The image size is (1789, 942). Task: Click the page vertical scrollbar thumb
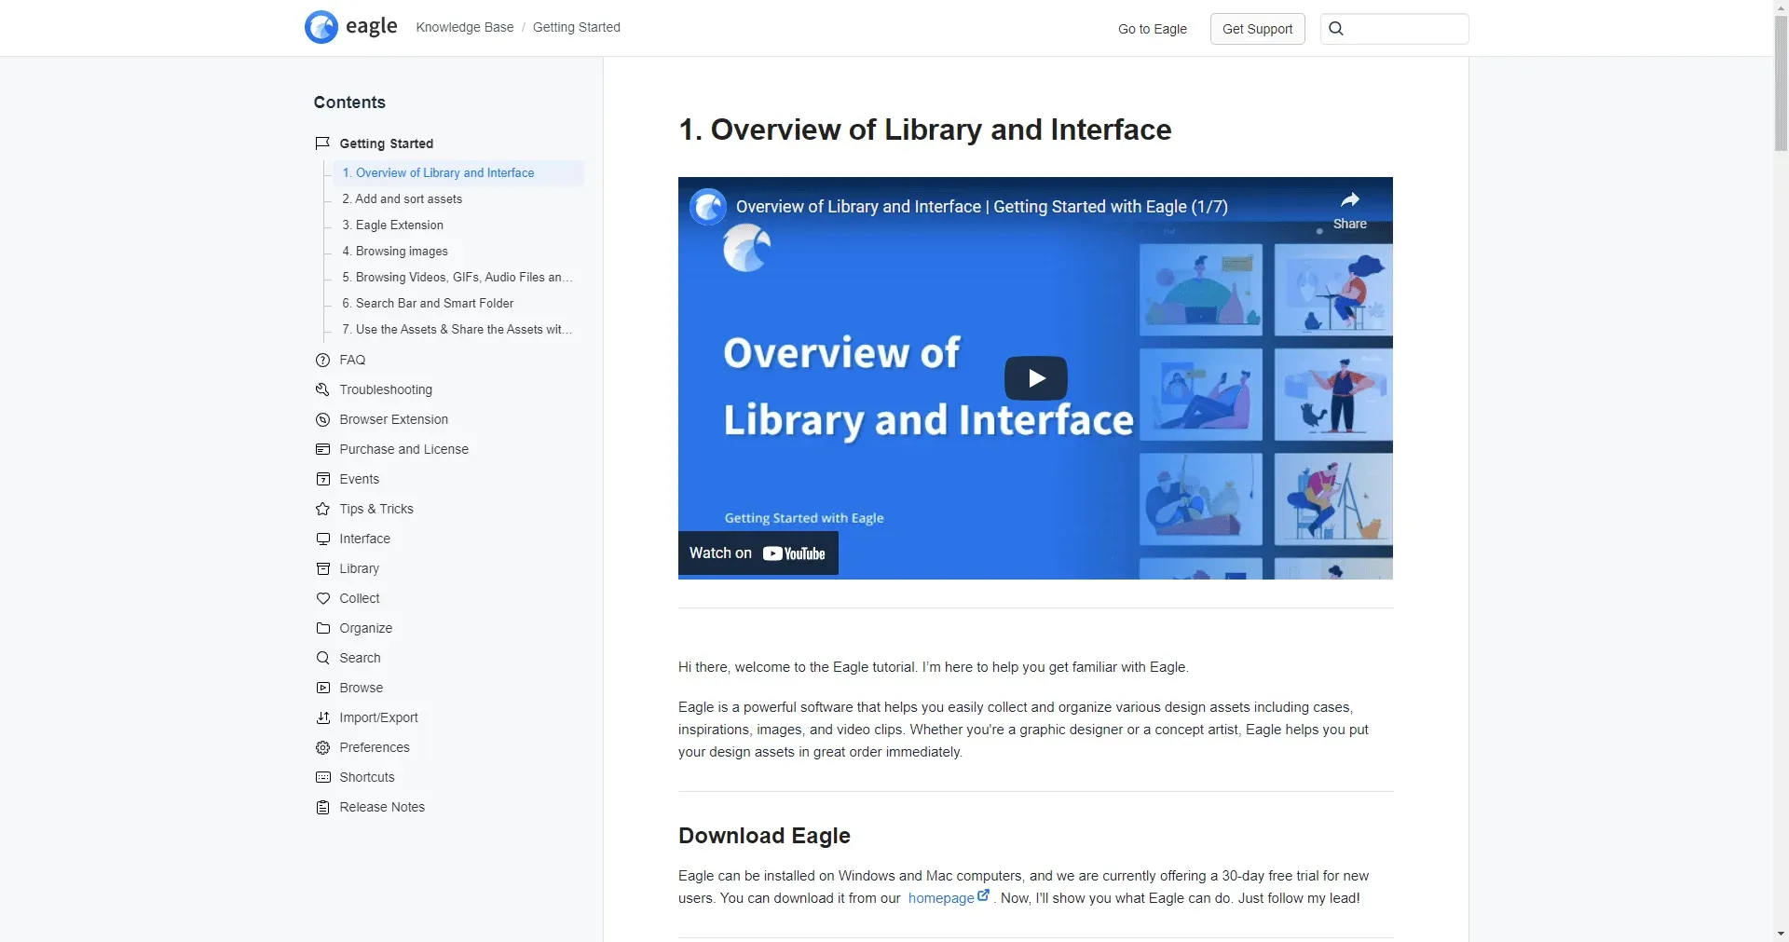1781,84
